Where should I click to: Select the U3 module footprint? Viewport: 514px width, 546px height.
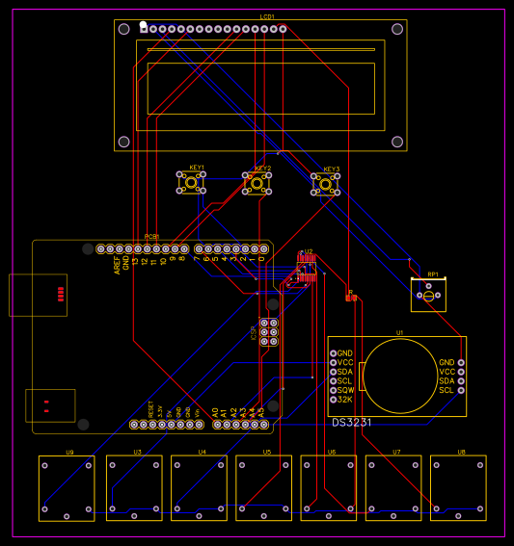pos(134,488)
